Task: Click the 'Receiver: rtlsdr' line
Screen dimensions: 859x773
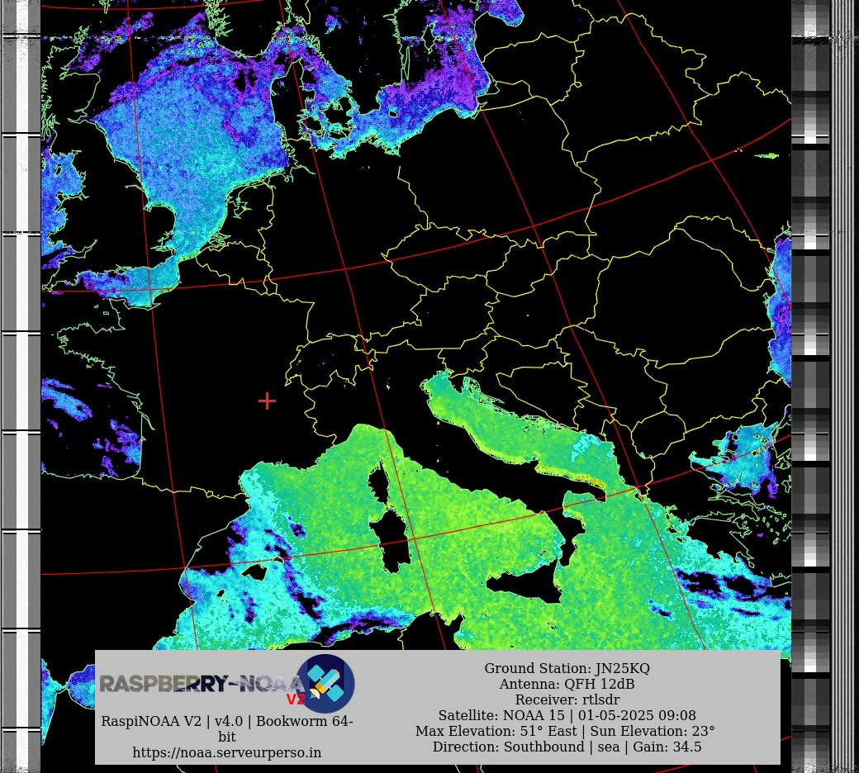Action: click(x=567, y=699)
